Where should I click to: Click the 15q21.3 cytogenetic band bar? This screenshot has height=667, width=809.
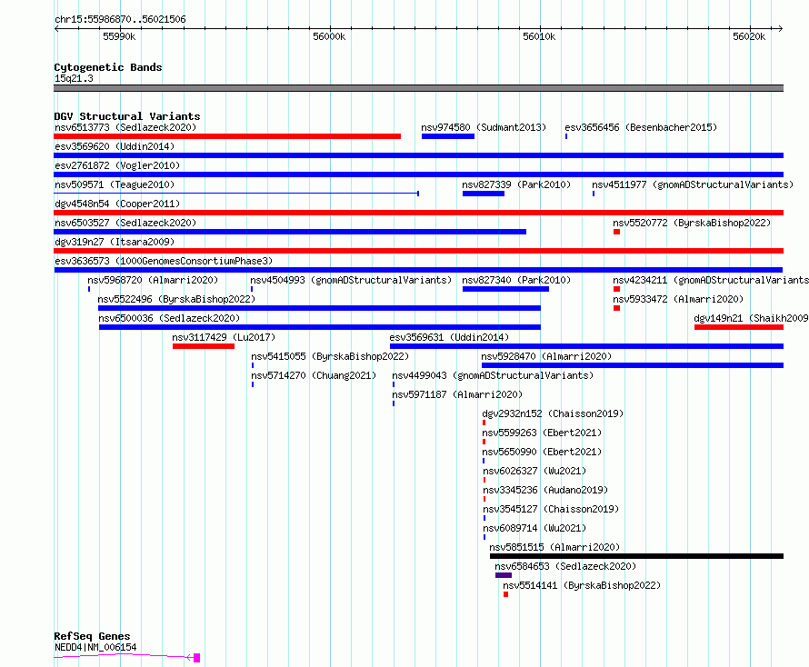pyautogui.click(x=418, y=88)
